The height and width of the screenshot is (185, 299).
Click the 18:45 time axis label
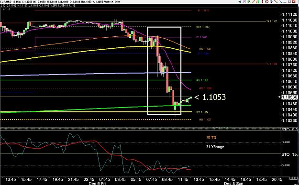pyautogui.click(x=261, y=179)
